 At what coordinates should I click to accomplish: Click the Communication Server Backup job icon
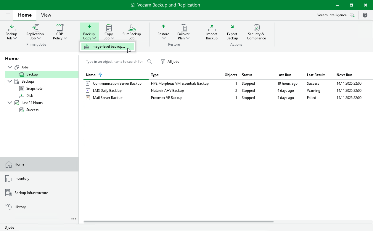tap(88, 84)
